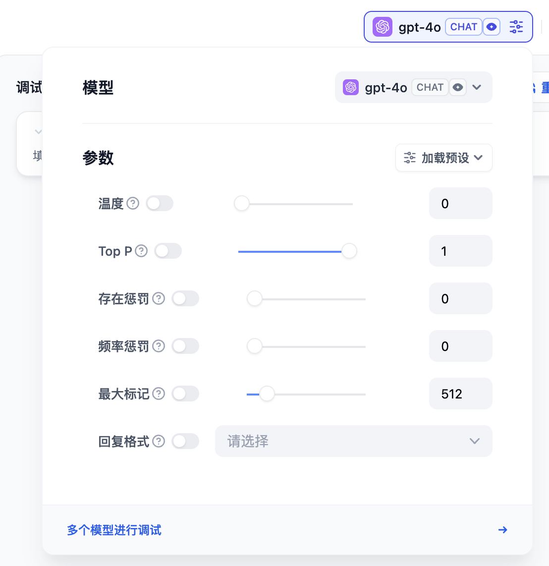The width and height of the screenshot is (549, 566).
Task: Open the 最大标记 help question mark
Action: pos(159,394)
